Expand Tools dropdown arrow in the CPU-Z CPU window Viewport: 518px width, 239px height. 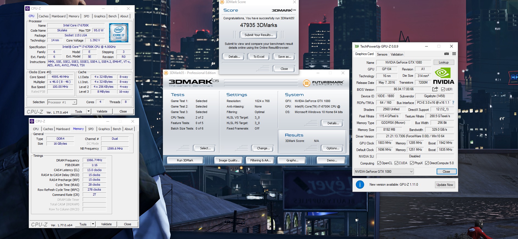click(x=88, y=111)
